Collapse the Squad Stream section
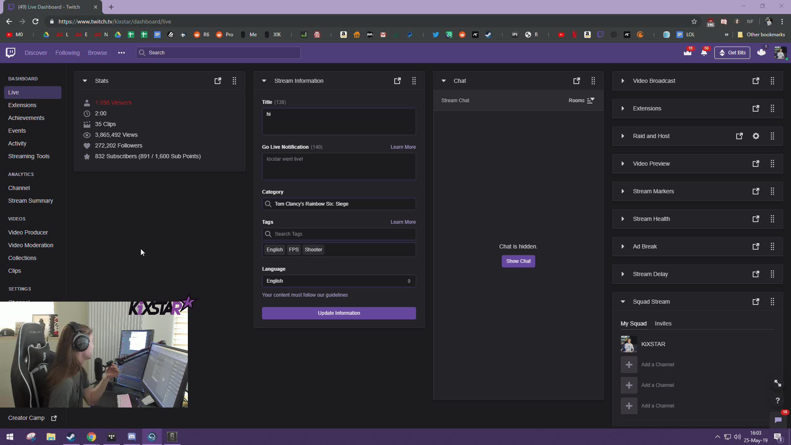 pos(623,302)
